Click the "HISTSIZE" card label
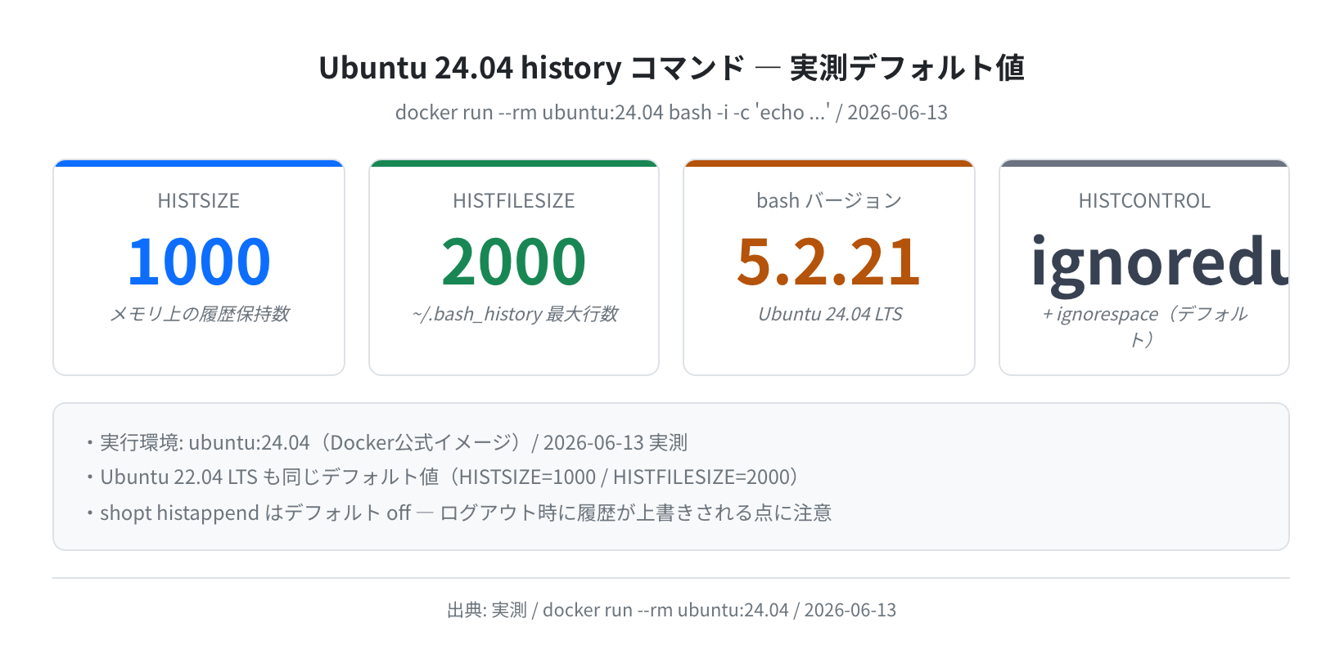Viewport: 1344px width, 654px height. [199, 200]
